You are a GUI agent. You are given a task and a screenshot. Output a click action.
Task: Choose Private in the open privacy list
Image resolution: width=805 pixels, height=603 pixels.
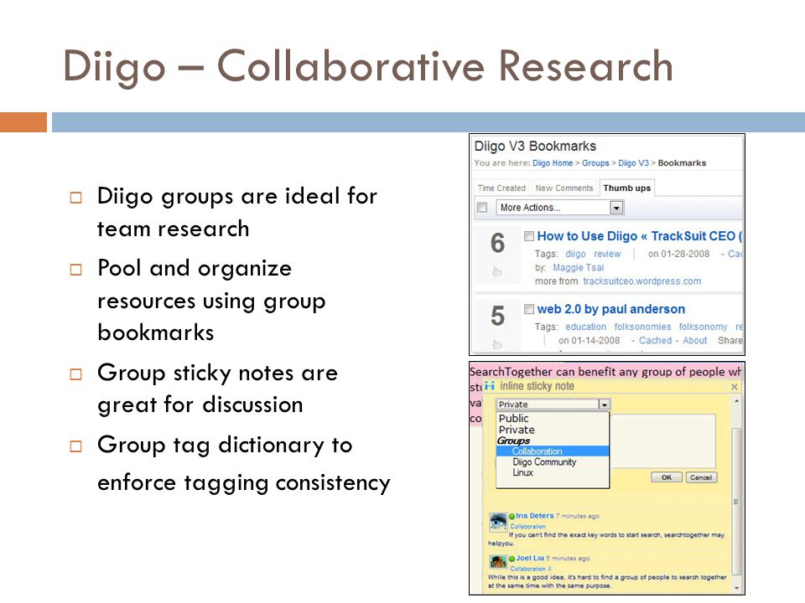pos(517,430)
